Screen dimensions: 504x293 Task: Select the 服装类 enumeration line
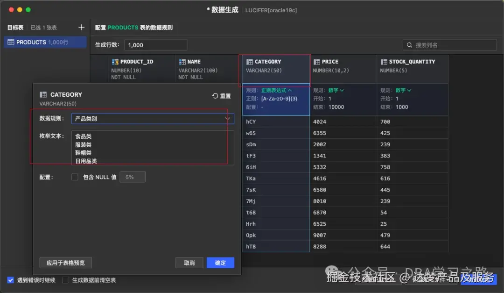coord(83,145)
